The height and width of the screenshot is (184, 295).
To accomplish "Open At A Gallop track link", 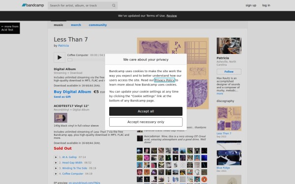I will (69, 157).
